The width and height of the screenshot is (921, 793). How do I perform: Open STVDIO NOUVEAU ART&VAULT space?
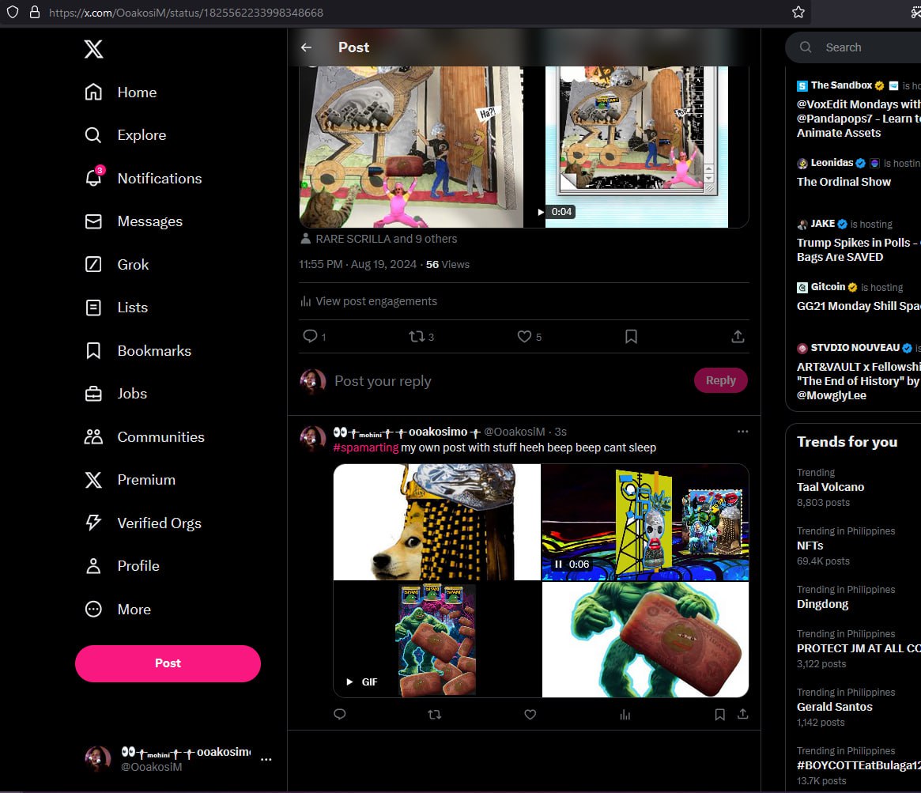[859, 372]
